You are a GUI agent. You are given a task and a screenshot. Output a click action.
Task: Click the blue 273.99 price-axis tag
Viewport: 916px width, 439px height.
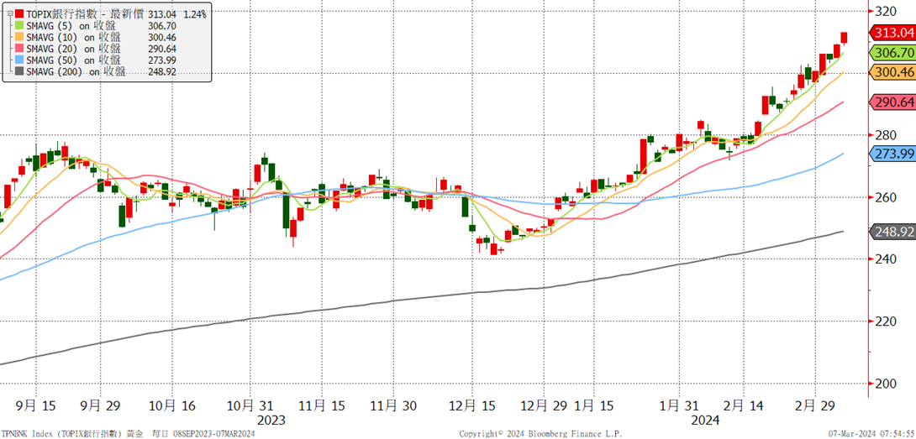point(892,154)
